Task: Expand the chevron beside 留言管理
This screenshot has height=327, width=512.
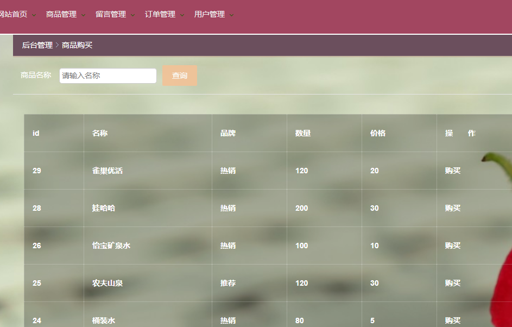Action: 132,15
